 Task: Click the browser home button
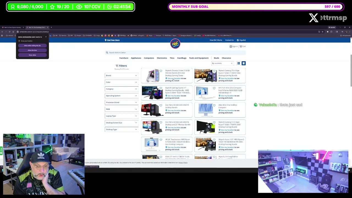pyautogui.click(x=13, y=32)
